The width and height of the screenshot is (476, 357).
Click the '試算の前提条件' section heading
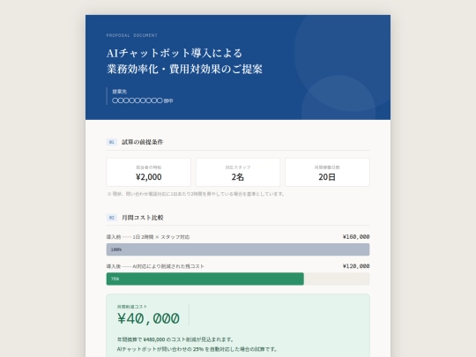[x=143, y=142]
